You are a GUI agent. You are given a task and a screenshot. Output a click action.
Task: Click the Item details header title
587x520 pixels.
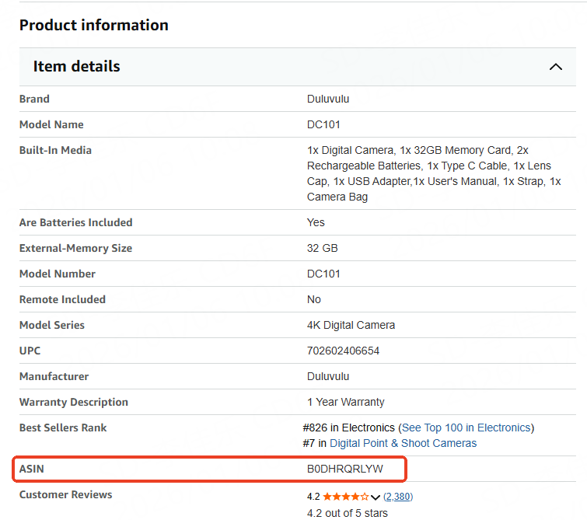click(76, 67)
